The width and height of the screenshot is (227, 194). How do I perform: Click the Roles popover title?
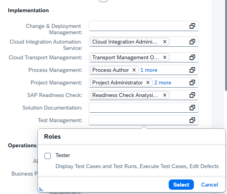[x=52, y=137]
